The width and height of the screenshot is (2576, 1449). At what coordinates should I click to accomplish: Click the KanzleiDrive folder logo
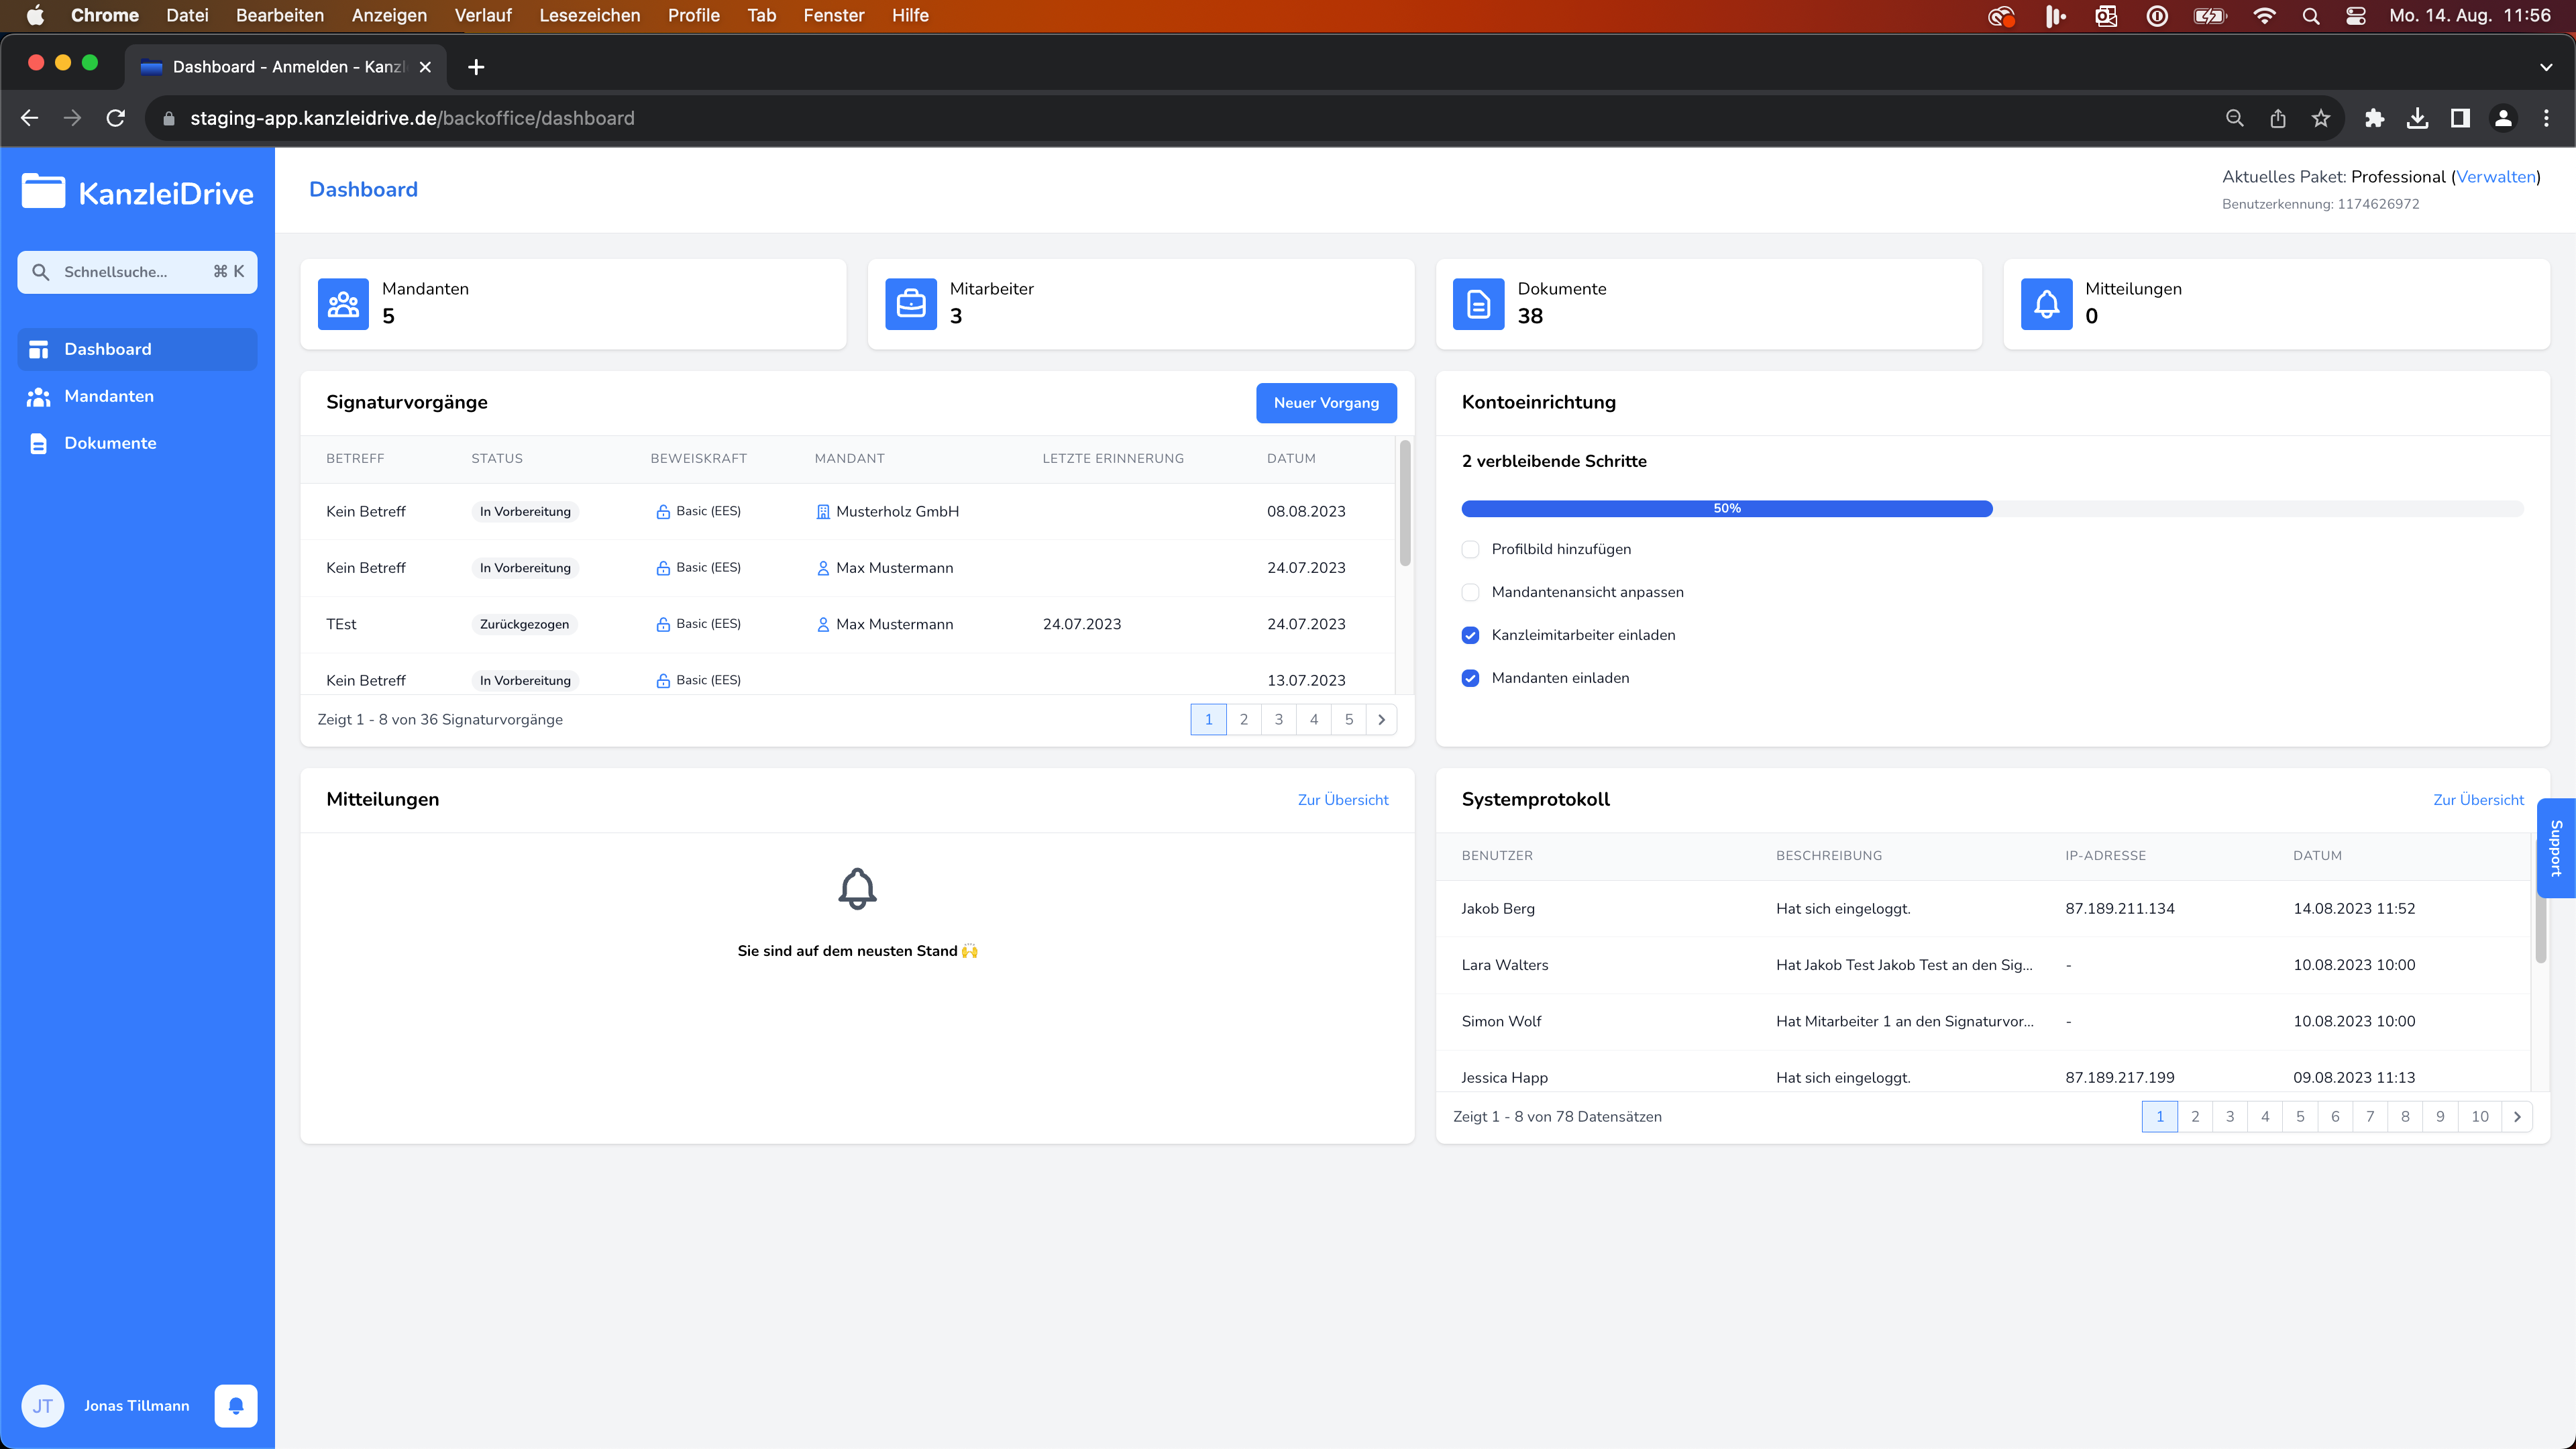coord(44,192)
